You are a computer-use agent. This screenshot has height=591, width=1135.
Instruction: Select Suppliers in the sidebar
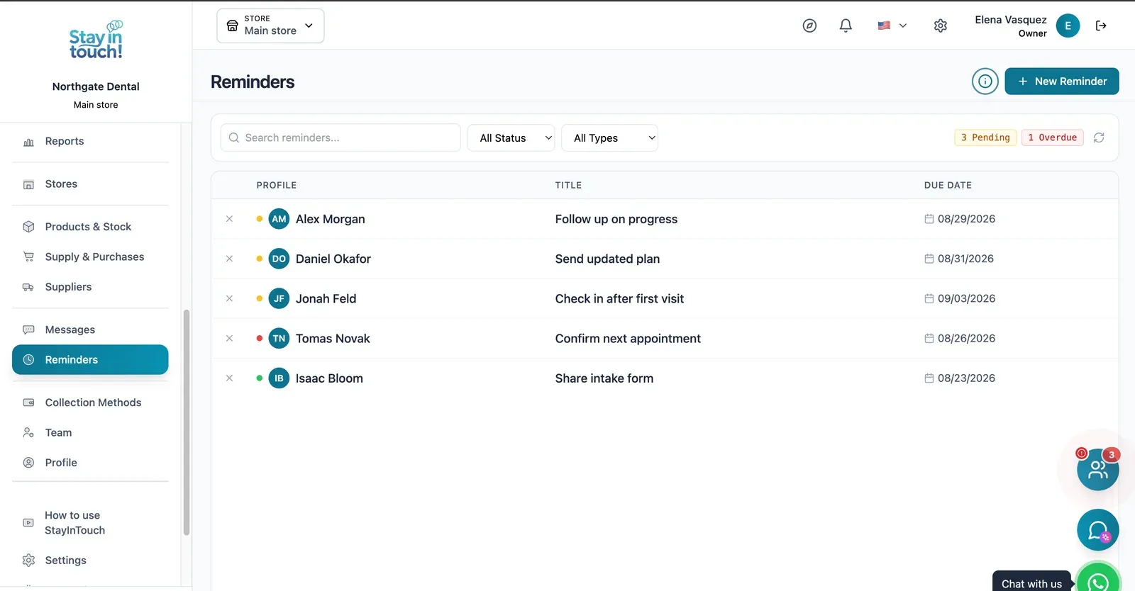[x=90, y=287]
